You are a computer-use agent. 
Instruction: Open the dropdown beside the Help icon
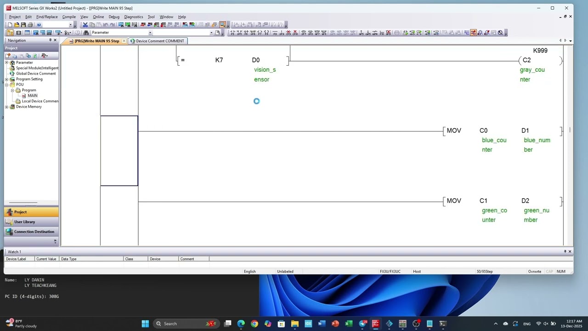[70, 25]
